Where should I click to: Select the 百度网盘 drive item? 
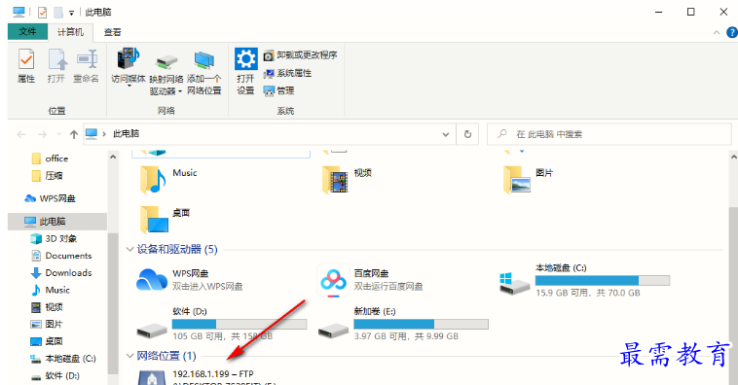coord(370,280)
